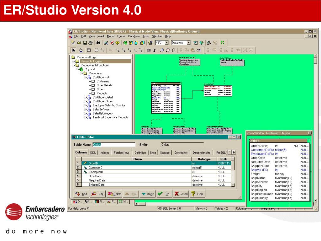
Task: Click the New diagram toolbar icon
Action: [73, 43]
